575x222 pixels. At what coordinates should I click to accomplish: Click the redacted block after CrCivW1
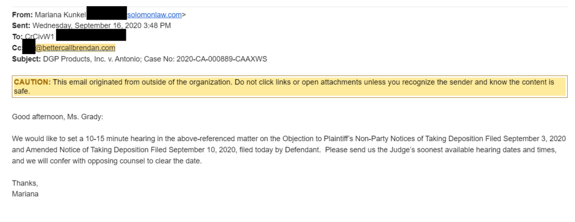coord(92,35)
